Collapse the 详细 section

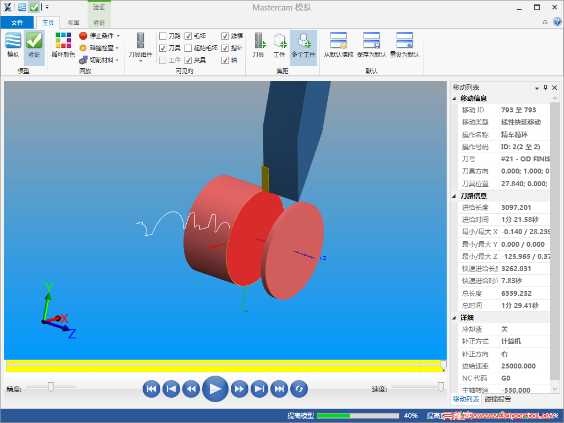click(x=454, y=318)
